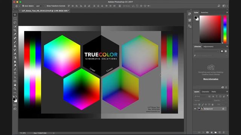Screen dimensions: 241x135
Task: Select the Quick Selection tool
Action: tap(15, 27)
